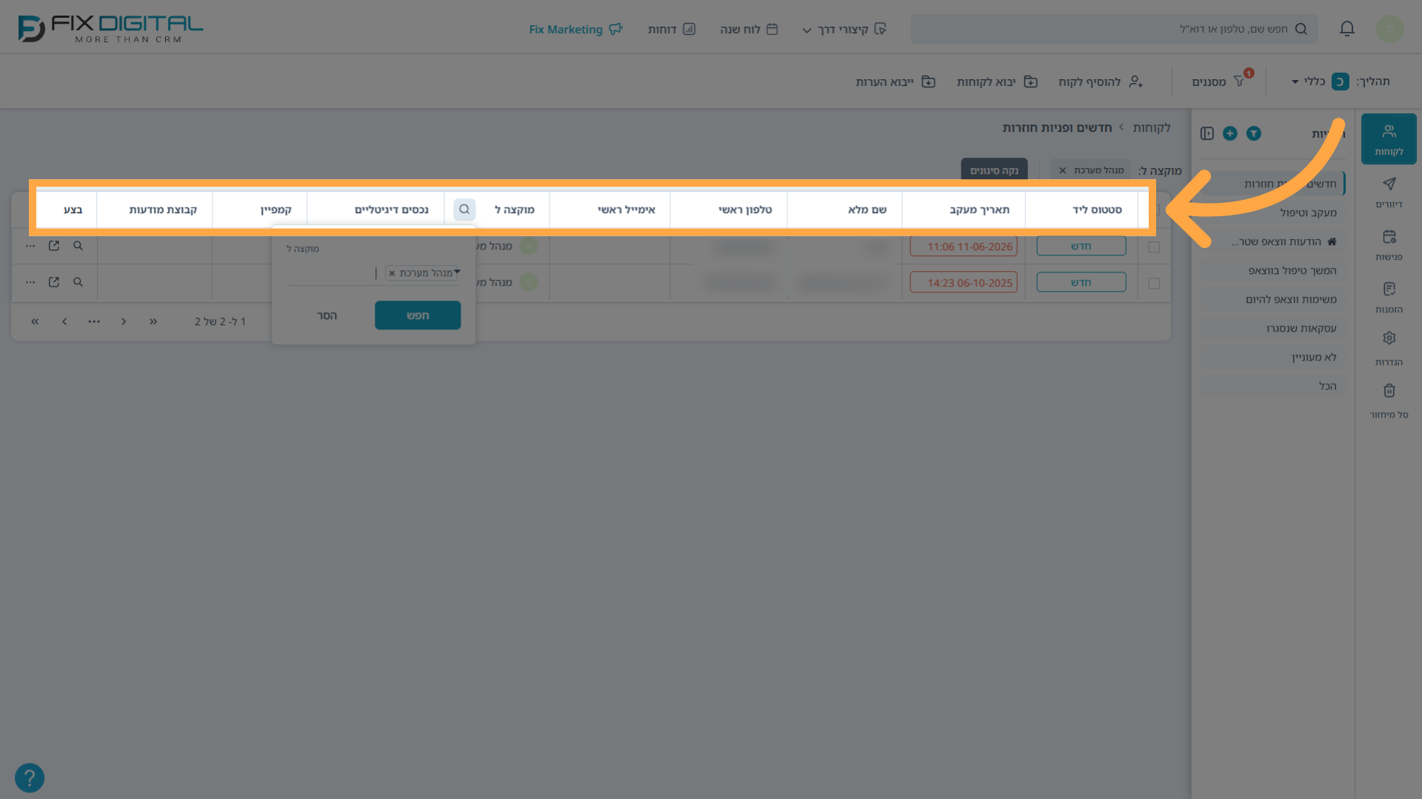Remove מנהל מערכת tag in filter popup

pos(392,273)
